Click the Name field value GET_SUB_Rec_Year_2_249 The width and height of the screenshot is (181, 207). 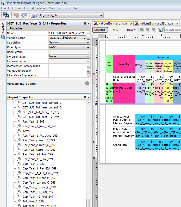point(66,33)
